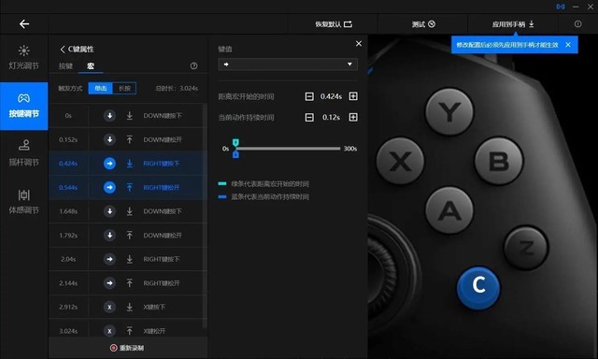The image size is (598, 359).
Task: Click the 0.12s duration value field
Action: point(331,118)
